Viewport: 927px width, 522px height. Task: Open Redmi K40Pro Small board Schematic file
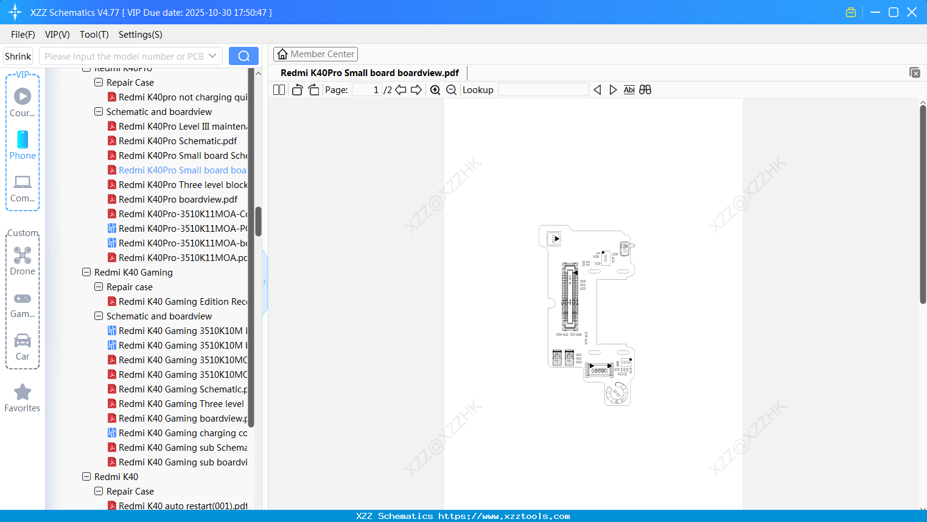pyautogui.click(x=183, y=155)
